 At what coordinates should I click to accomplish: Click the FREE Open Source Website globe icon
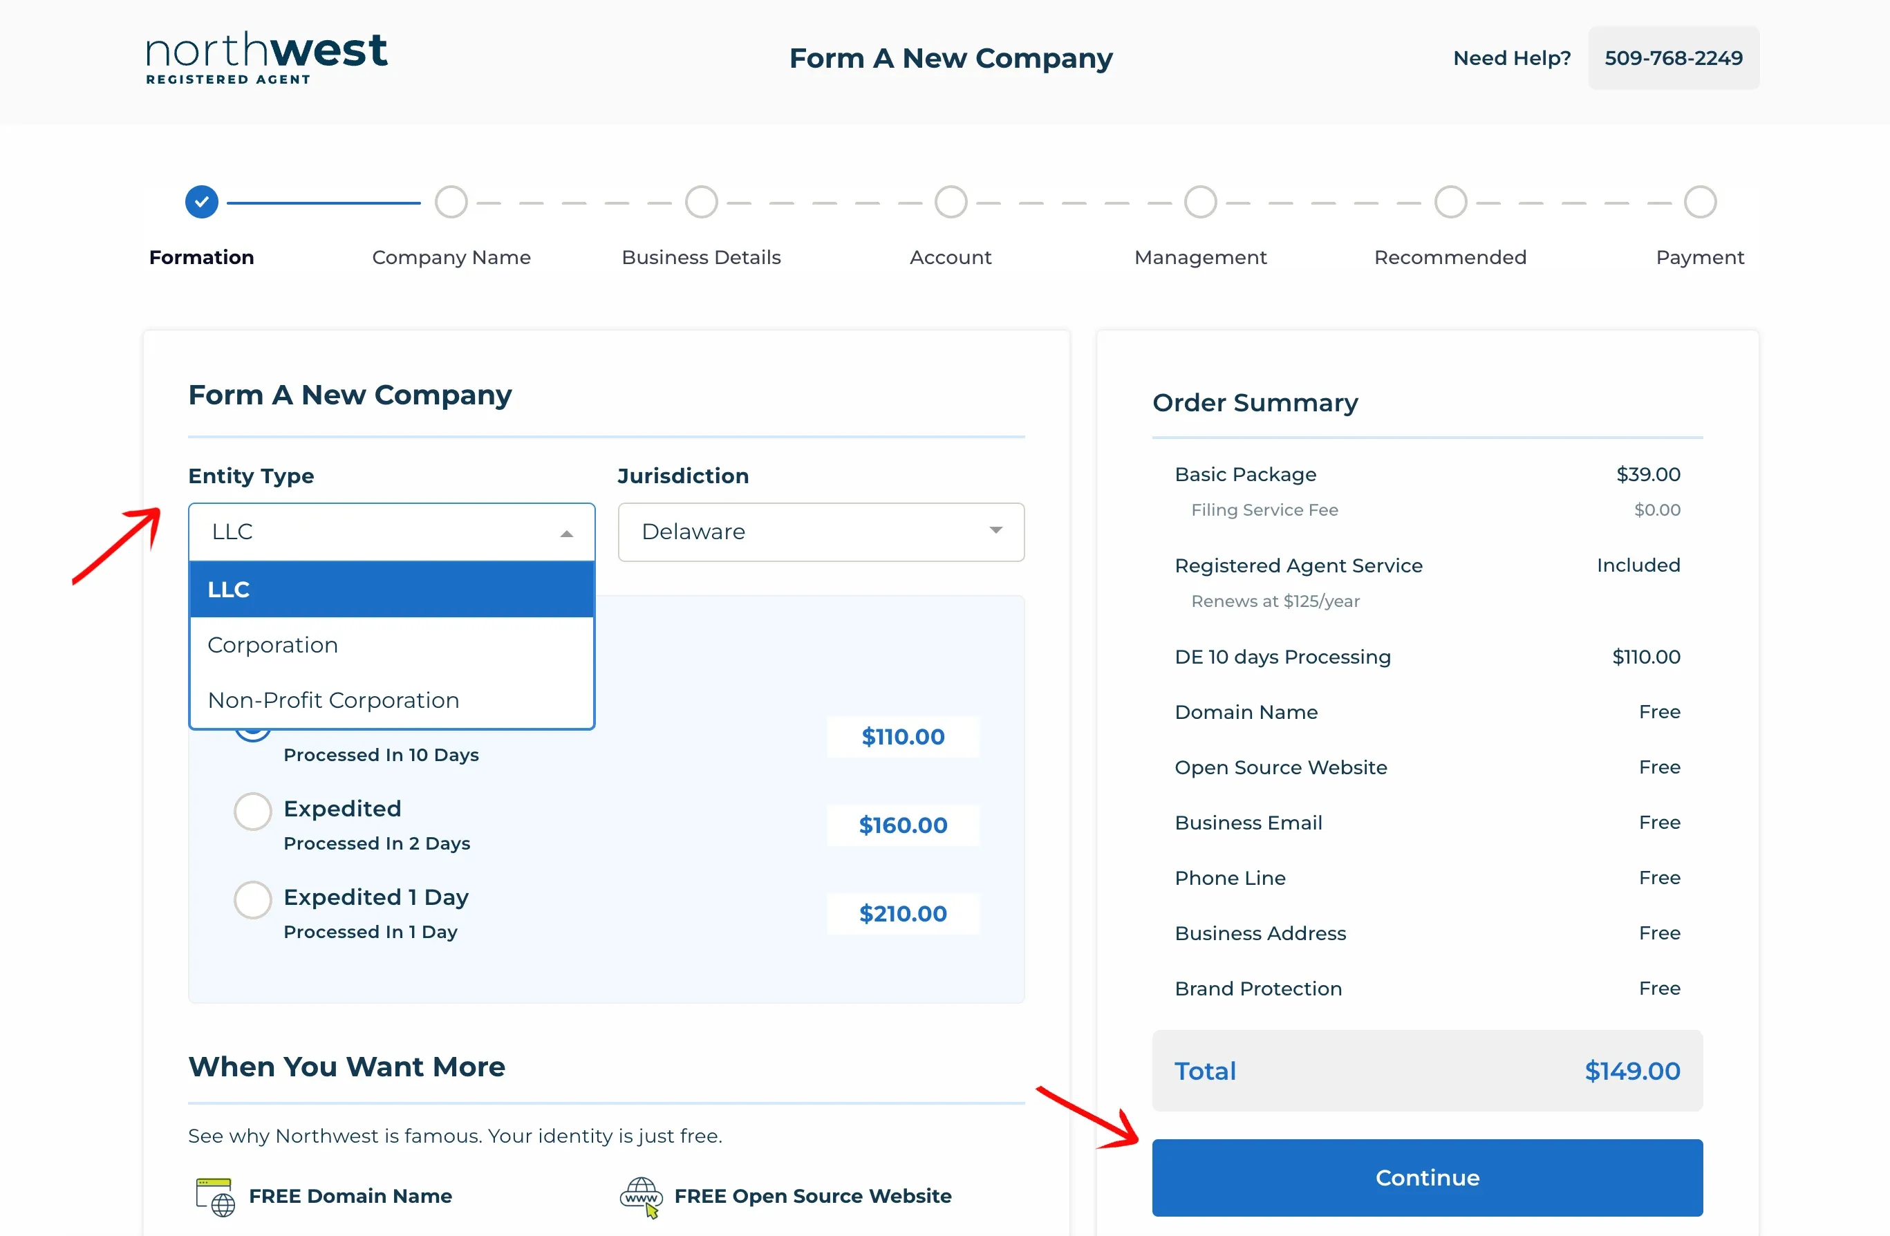[x=641, y=1197]
